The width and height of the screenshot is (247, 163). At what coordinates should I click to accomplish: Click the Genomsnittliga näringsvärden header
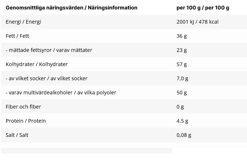(x=72, y=8)
